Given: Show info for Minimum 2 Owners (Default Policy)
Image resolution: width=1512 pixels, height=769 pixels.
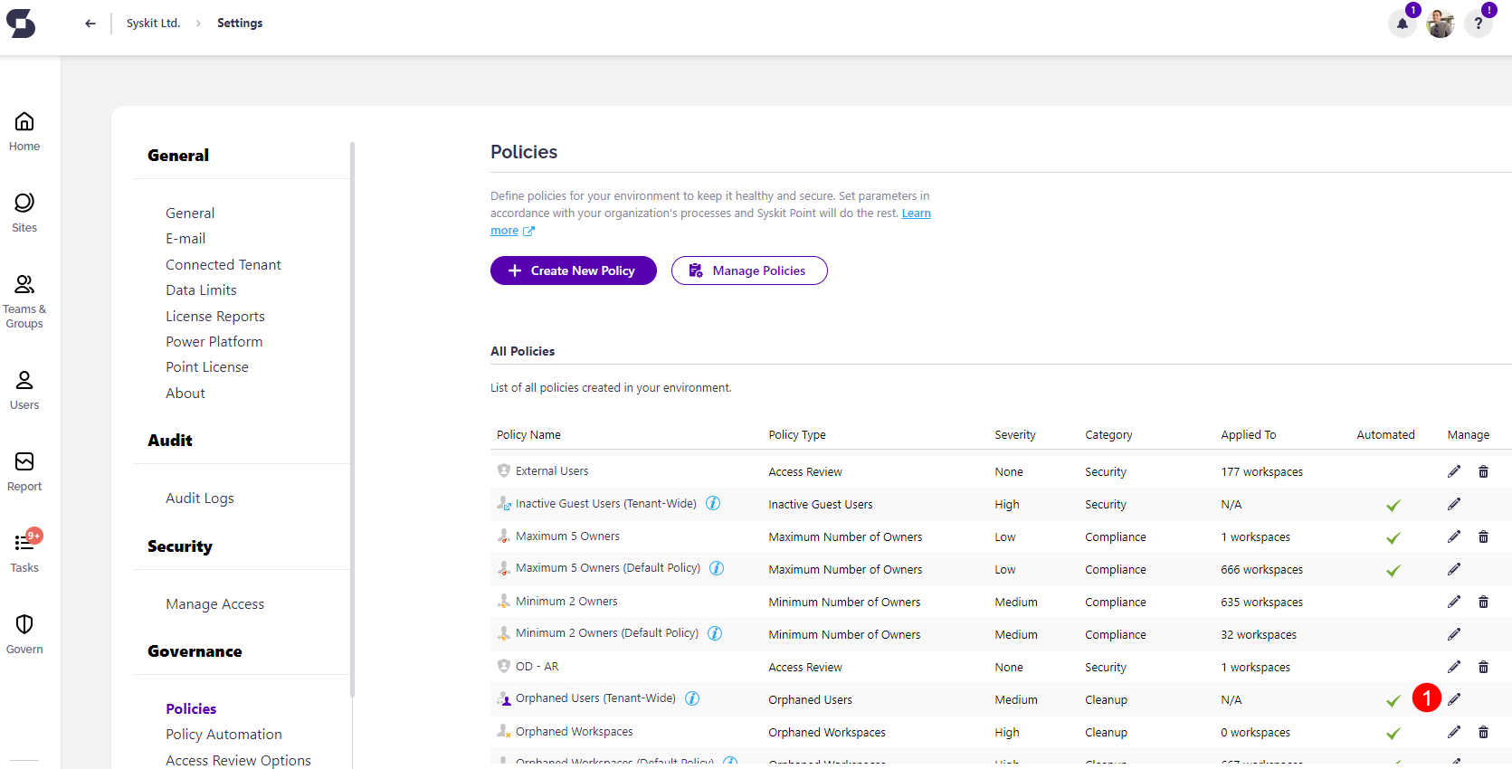Looking at the screenshot, I should tap(715, 633).
